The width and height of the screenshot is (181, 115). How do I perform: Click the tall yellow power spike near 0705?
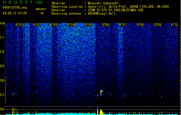98,111
